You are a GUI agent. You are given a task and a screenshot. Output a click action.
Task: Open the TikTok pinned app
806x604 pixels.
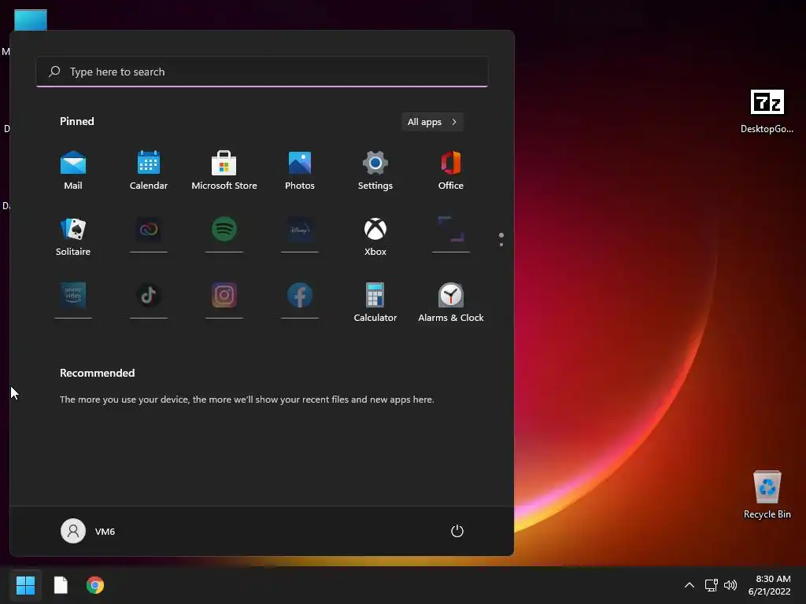149,296
